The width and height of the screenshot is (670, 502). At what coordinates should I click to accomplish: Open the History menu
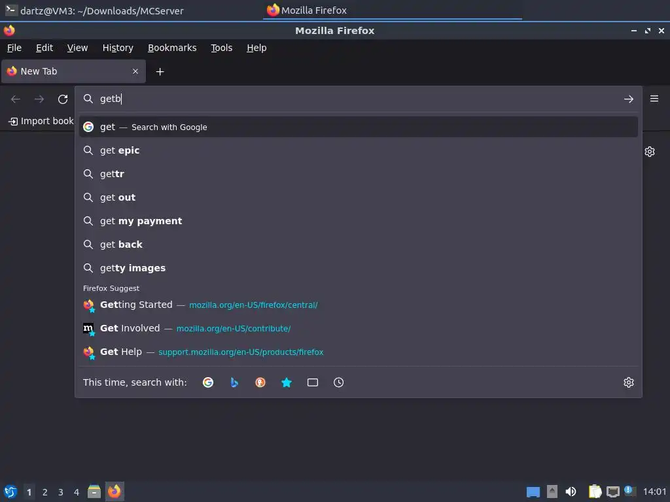[118, 48]
